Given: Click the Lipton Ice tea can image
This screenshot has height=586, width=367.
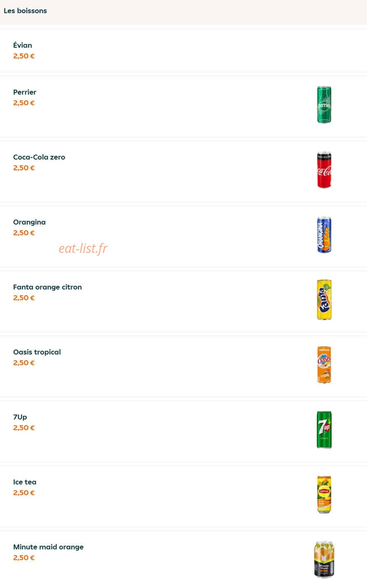Looking at the screenshot, I should coord(324,494).
